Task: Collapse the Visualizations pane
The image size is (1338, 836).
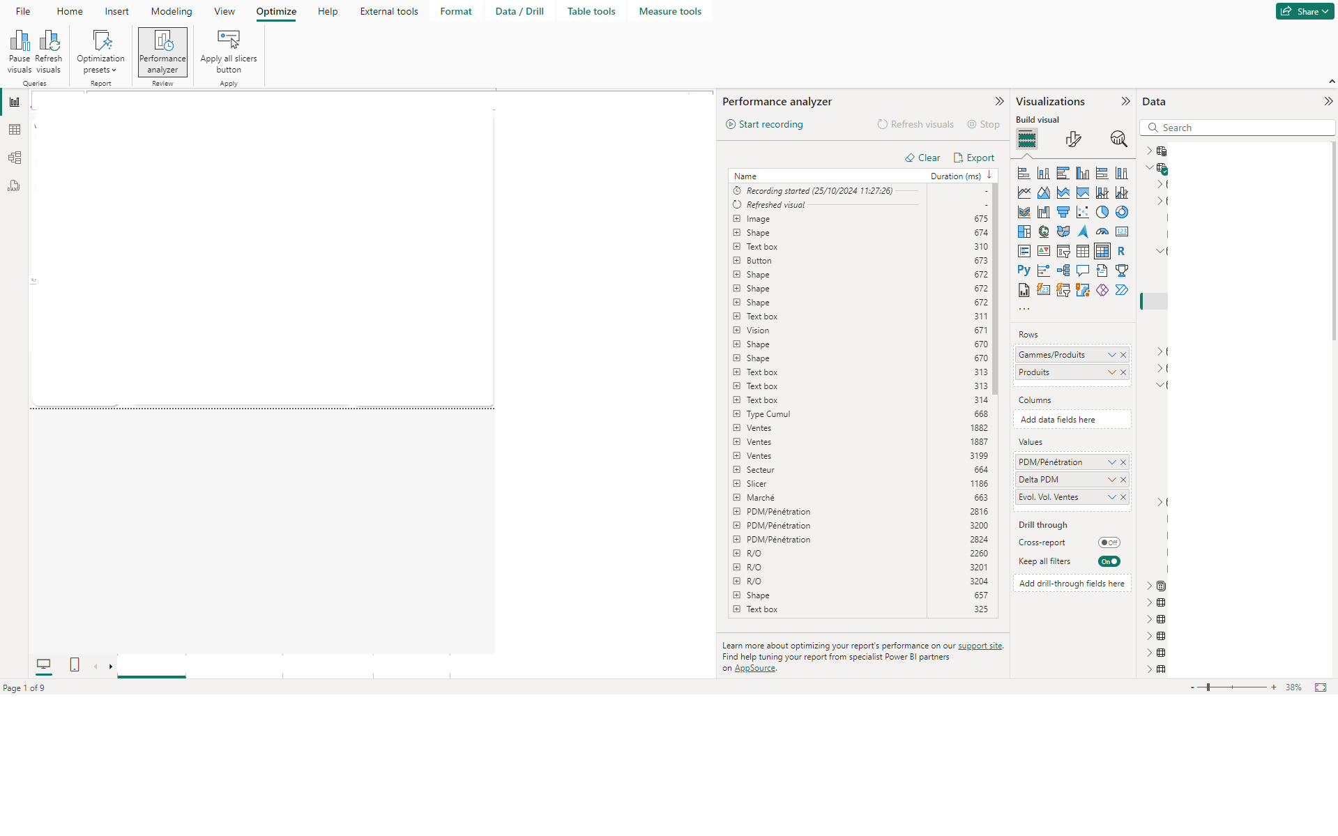Action: (1125, 101)
